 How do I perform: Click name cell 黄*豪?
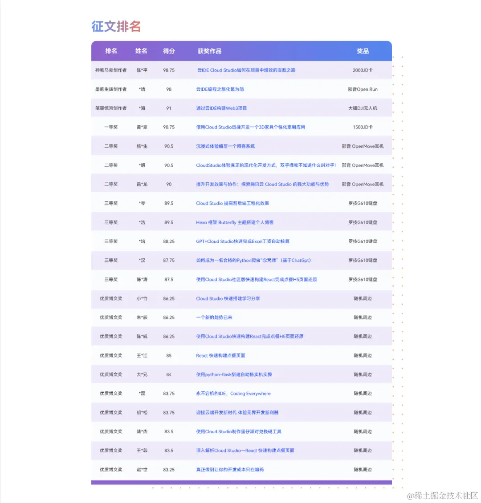pyautogui.click(x=142, y=127)
